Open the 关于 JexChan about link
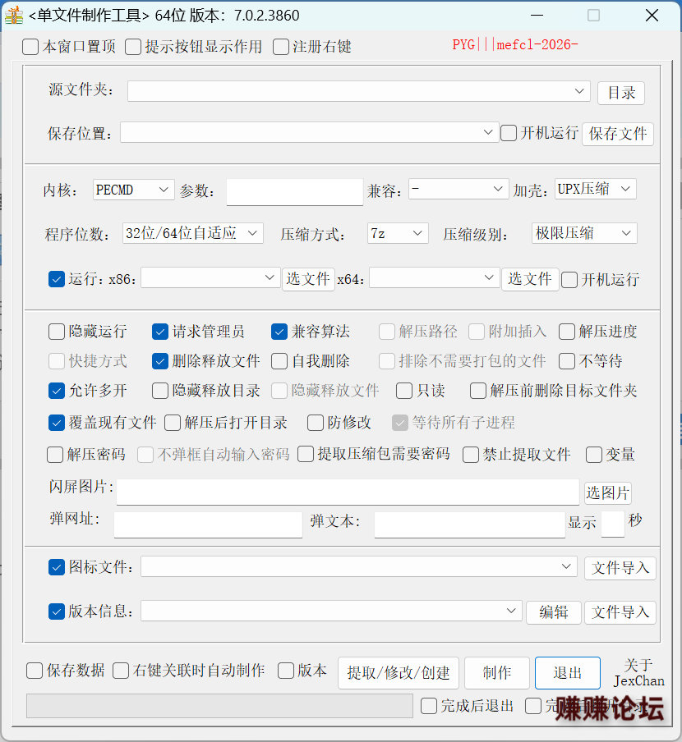Screen dimensions: 682x742 click(638, 673)
